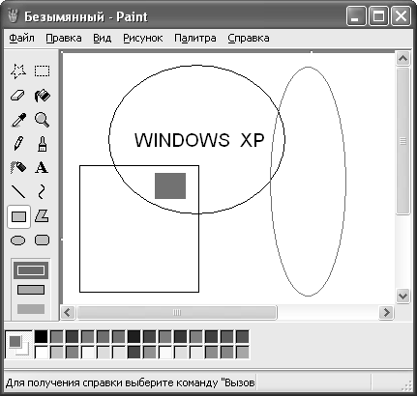The image size is (417, 396).
Task: Click the vertical scrollbar down arrow
Action: click(403, 296)
